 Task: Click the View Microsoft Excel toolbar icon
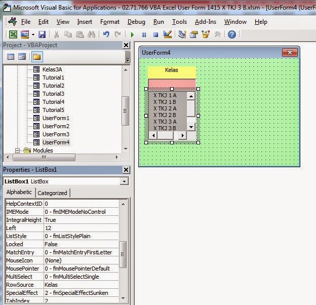[x=13, y=34]
